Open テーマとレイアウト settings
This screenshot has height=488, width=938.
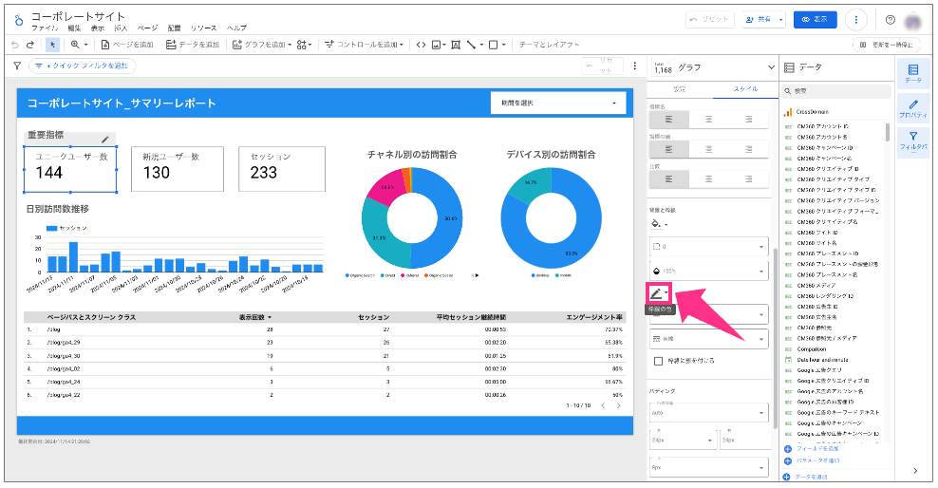coord(549,45)
